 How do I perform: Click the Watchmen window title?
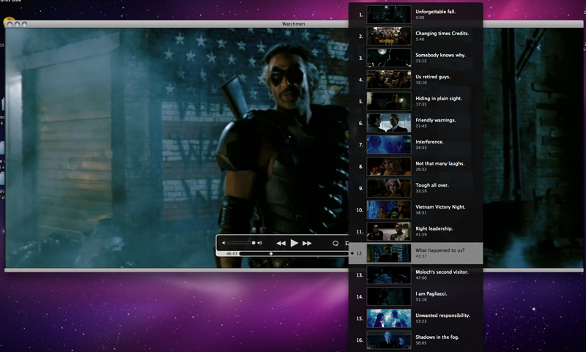[294, 24]
